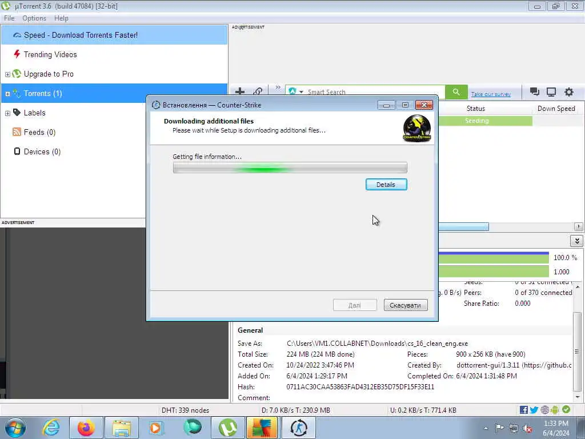Open the File menu

tap(9, 18)
